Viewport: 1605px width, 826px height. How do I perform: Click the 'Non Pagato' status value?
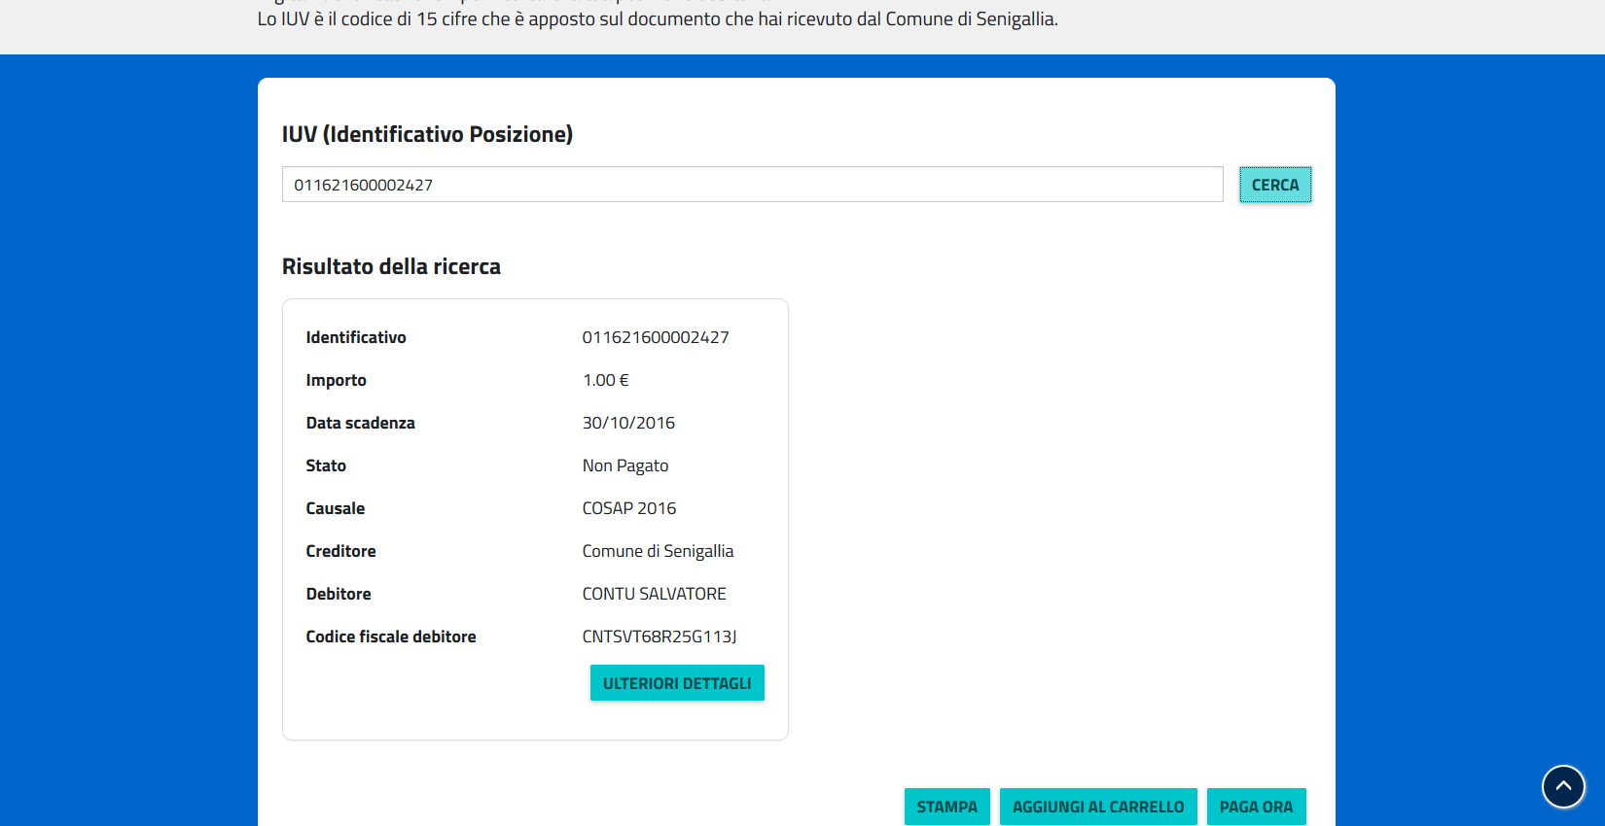pyautogui.click(x=625, y=465)
